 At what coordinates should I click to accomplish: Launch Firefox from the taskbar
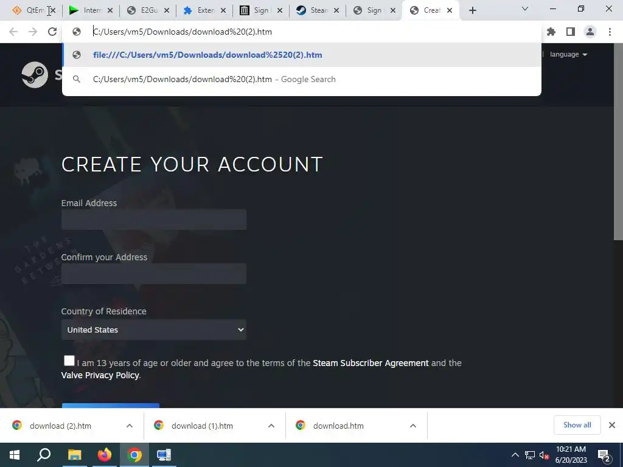105,455
